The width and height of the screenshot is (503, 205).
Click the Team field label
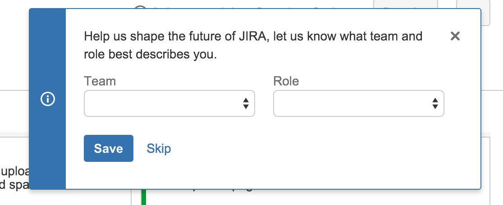tap(100, 81)
